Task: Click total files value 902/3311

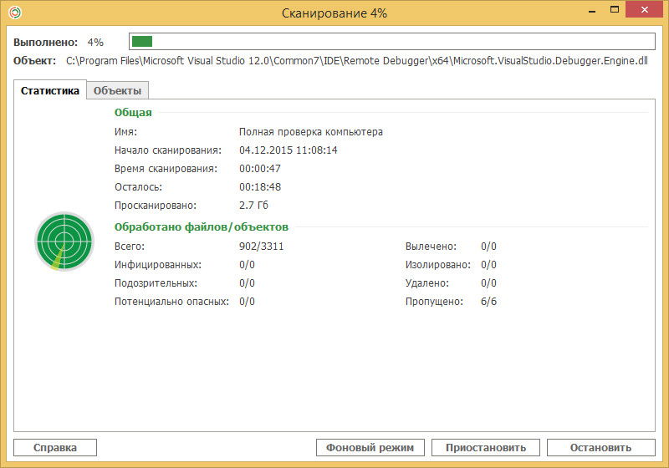Action: [261, 246]
